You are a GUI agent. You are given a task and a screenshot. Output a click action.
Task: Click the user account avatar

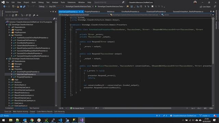195,2
